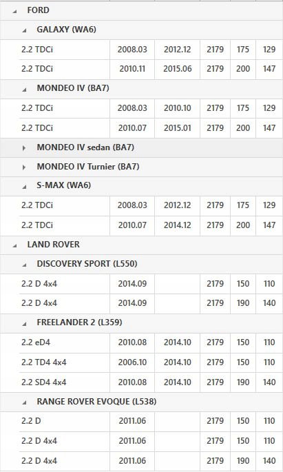
Task: Collapse the RANGE ROVER EVOQUE (L538) section
Action: point(24,402)
